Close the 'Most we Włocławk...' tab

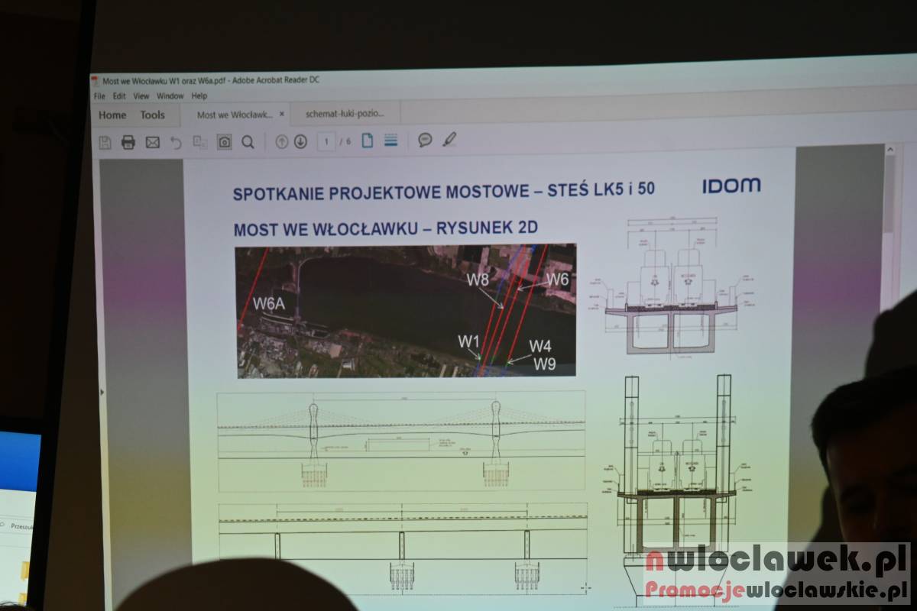pos(282,115)
